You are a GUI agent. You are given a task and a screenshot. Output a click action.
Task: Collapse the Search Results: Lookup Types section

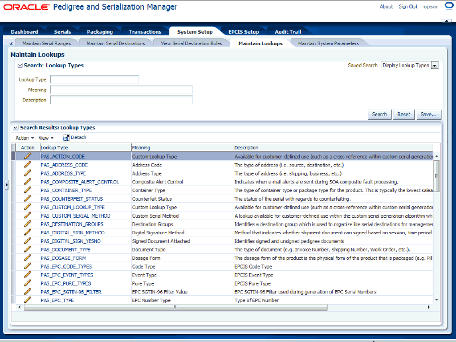pos(16,128)
